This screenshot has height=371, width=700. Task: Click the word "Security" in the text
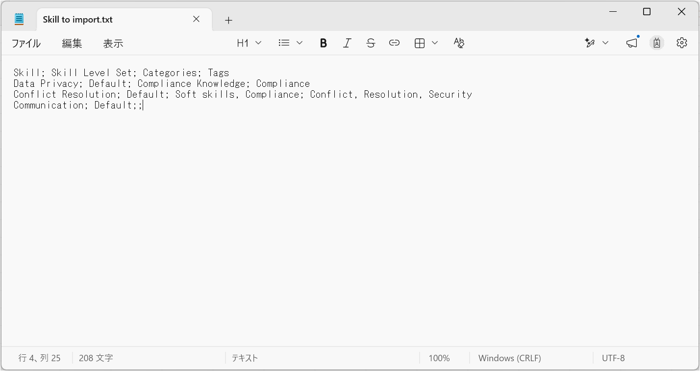(450, 94)
